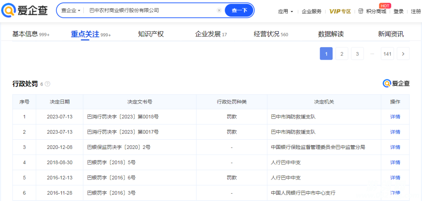The height and width of the screenshot is (201, 422).
Task: Go to page 2 of results
Action: 342,54
